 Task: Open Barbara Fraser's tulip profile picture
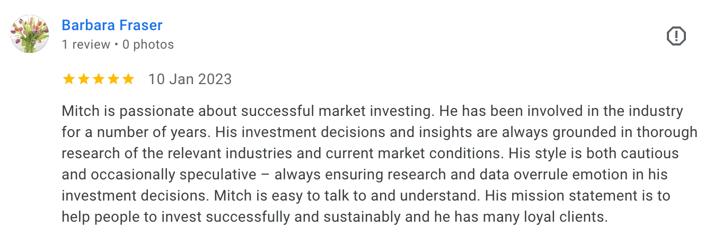click(x=30, y=34)
